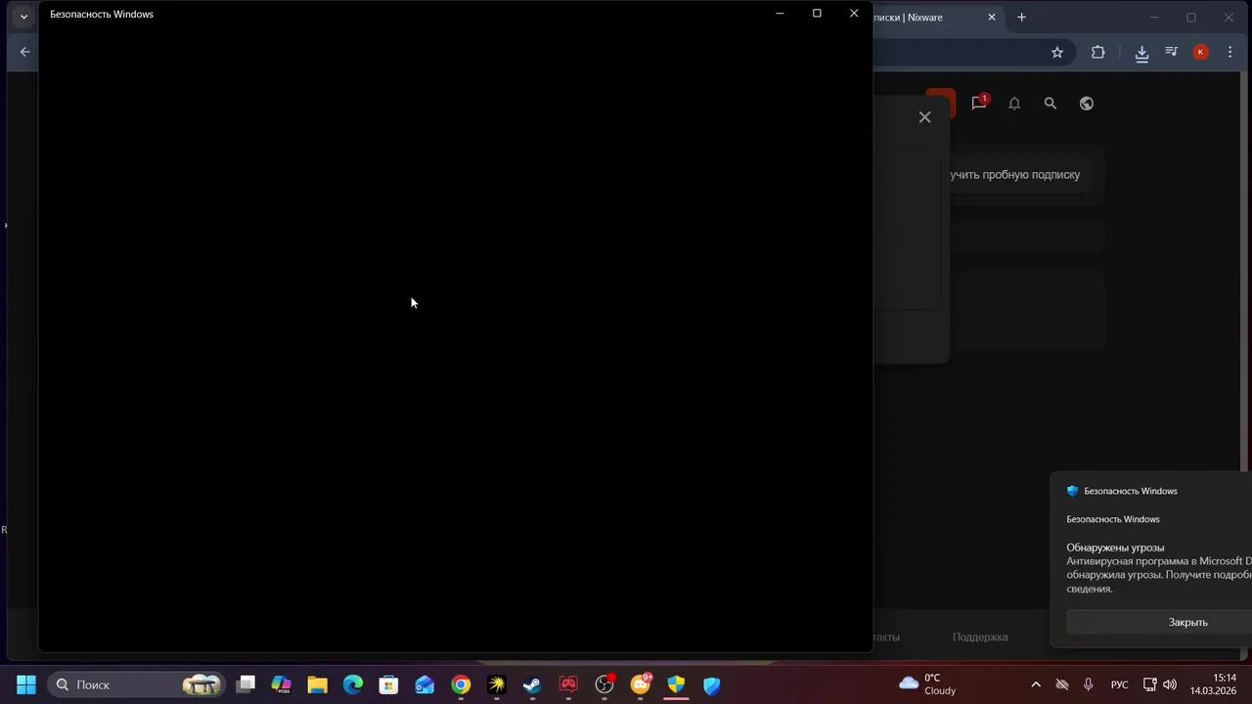1252x704 pixels.
Task: Open Nixware notifications bell icon
Action: tap(1014, 103)
